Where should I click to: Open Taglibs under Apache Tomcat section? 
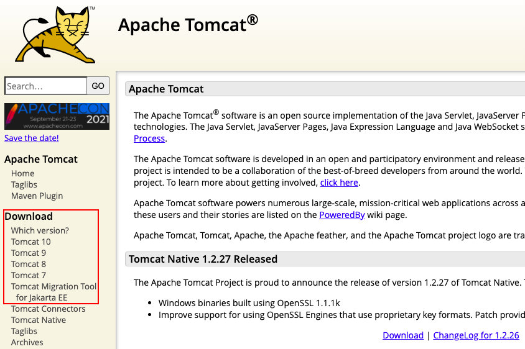tap(24, 184)
